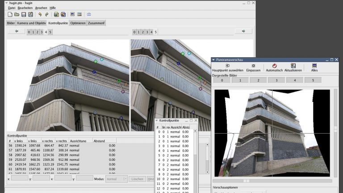Open the Modus dropdown
This screenshot has width=343, height=193.
tap(116, 179)
